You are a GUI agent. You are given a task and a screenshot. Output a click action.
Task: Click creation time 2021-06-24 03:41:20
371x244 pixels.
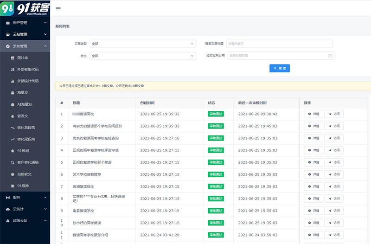(160, 235)
